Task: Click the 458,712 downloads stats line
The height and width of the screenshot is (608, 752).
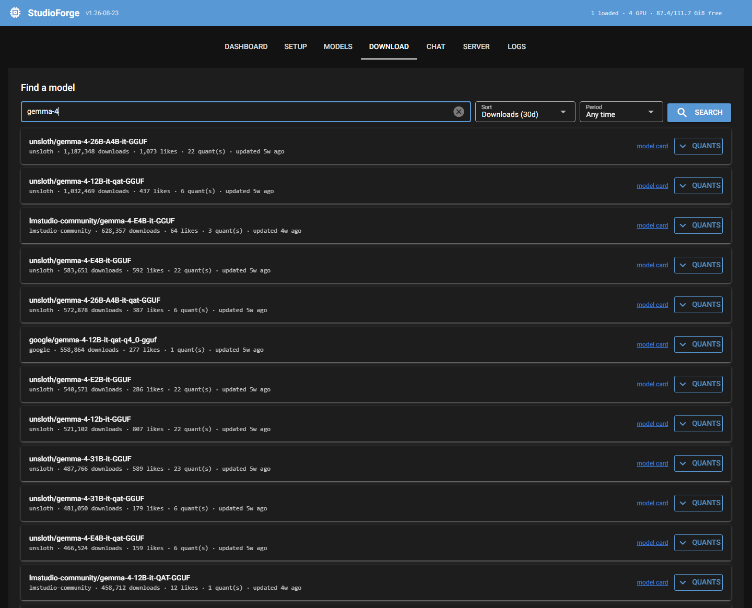Action: point(165,588)
